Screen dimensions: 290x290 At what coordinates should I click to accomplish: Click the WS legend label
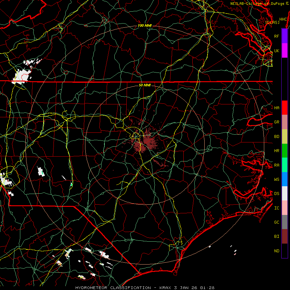277,179
